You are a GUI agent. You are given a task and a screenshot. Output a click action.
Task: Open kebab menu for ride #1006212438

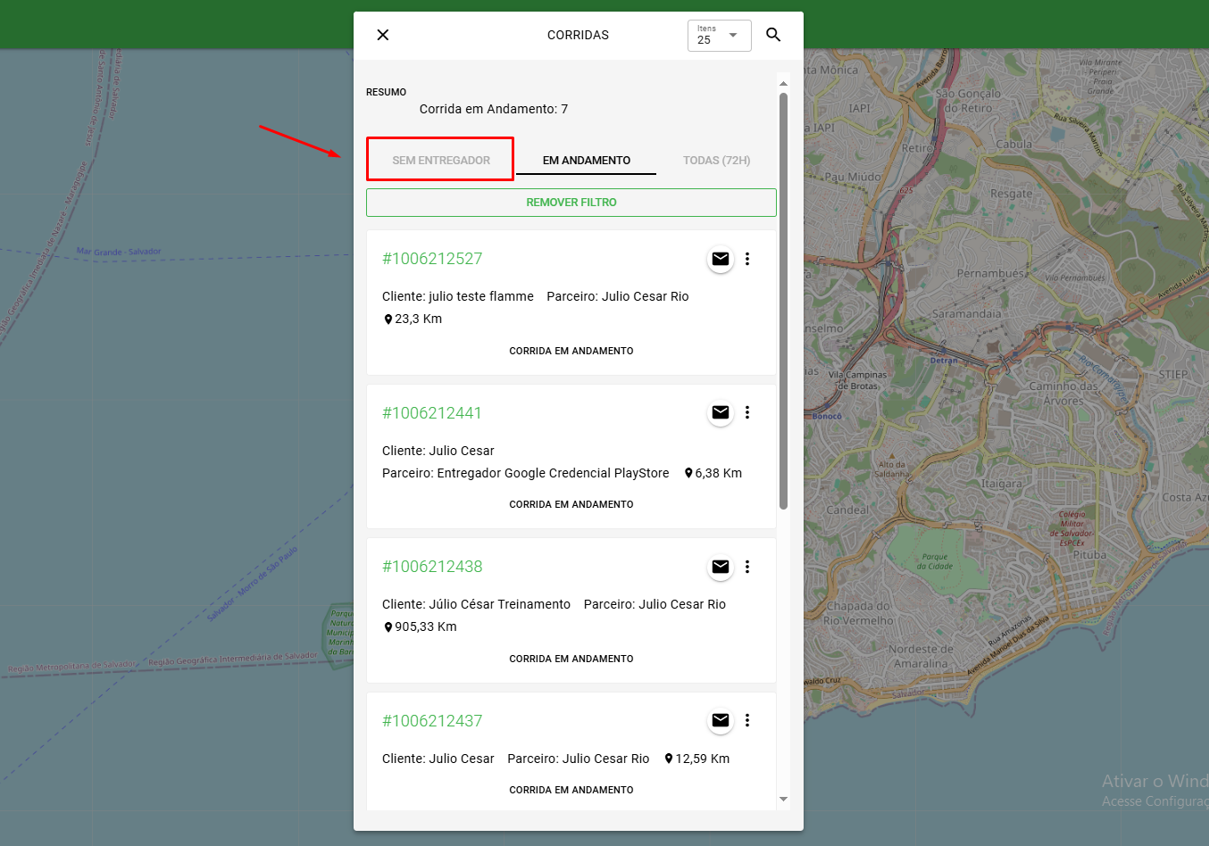click(747, 567)
